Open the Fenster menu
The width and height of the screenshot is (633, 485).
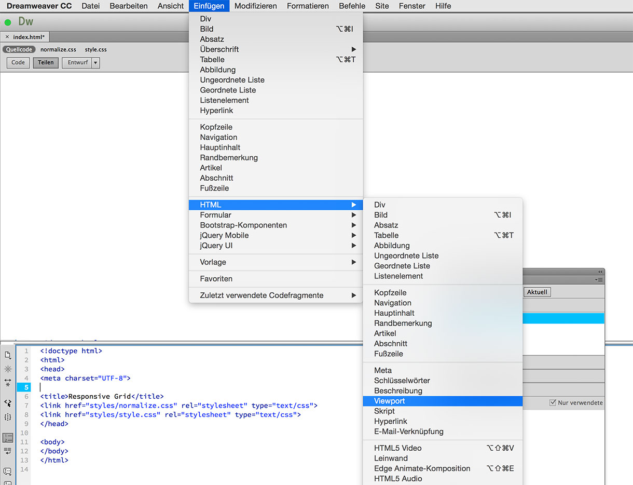pos(412,6)
